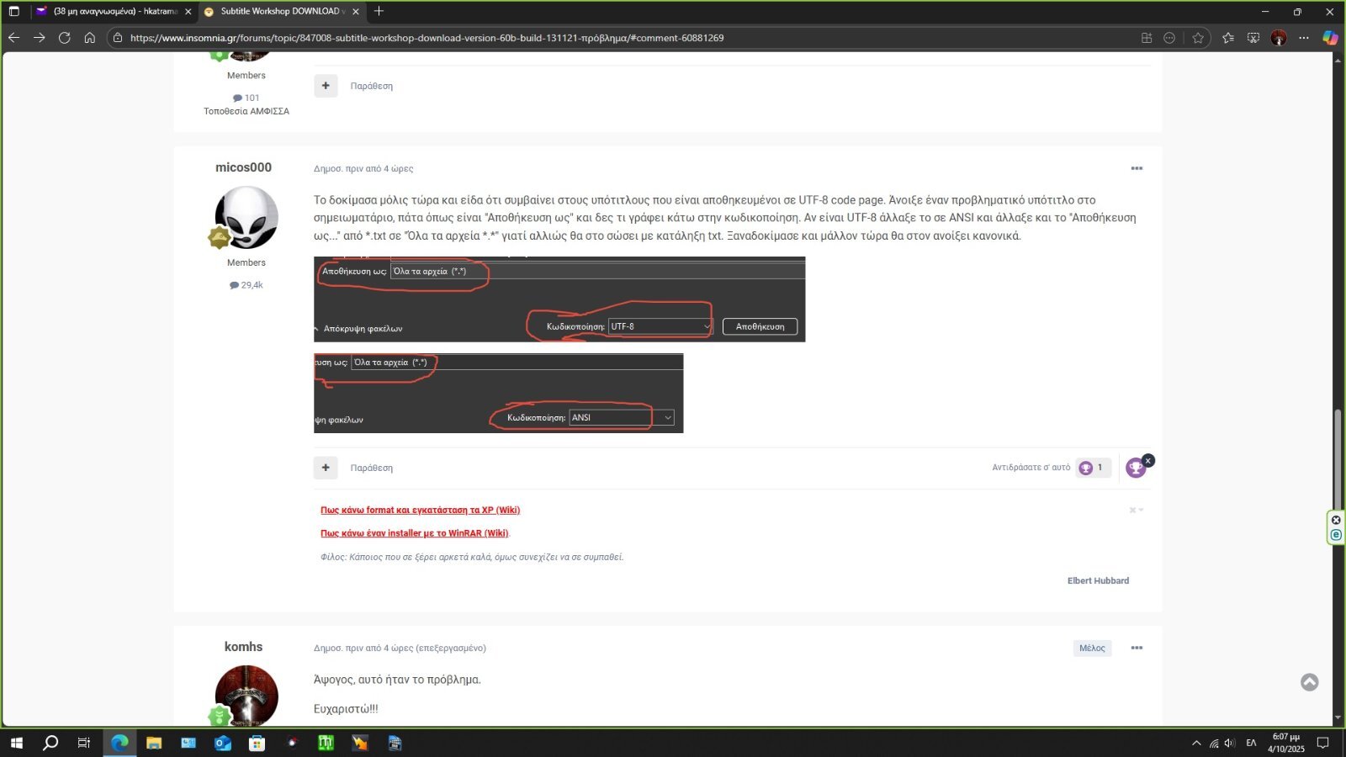The height and width of the screenshot is (757, 1346).
Task: Open the tab actions menu
Action: click(x=14, y=11)
